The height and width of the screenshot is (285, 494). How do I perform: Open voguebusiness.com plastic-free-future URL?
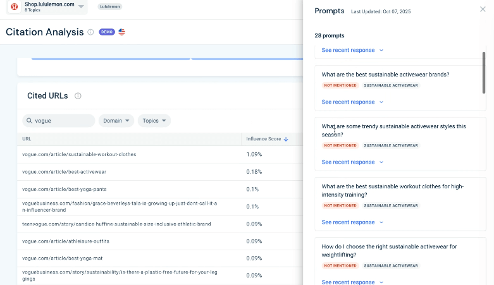(x=120, y=276)
